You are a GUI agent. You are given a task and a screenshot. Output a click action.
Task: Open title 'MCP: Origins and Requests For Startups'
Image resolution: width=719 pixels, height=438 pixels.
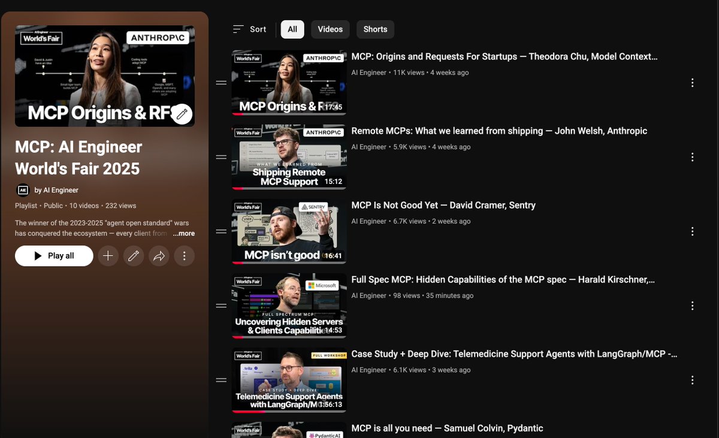504,57
